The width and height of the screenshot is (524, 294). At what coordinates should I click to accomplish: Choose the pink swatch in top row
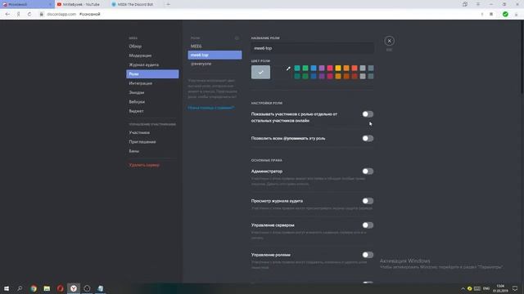point(330,69)
